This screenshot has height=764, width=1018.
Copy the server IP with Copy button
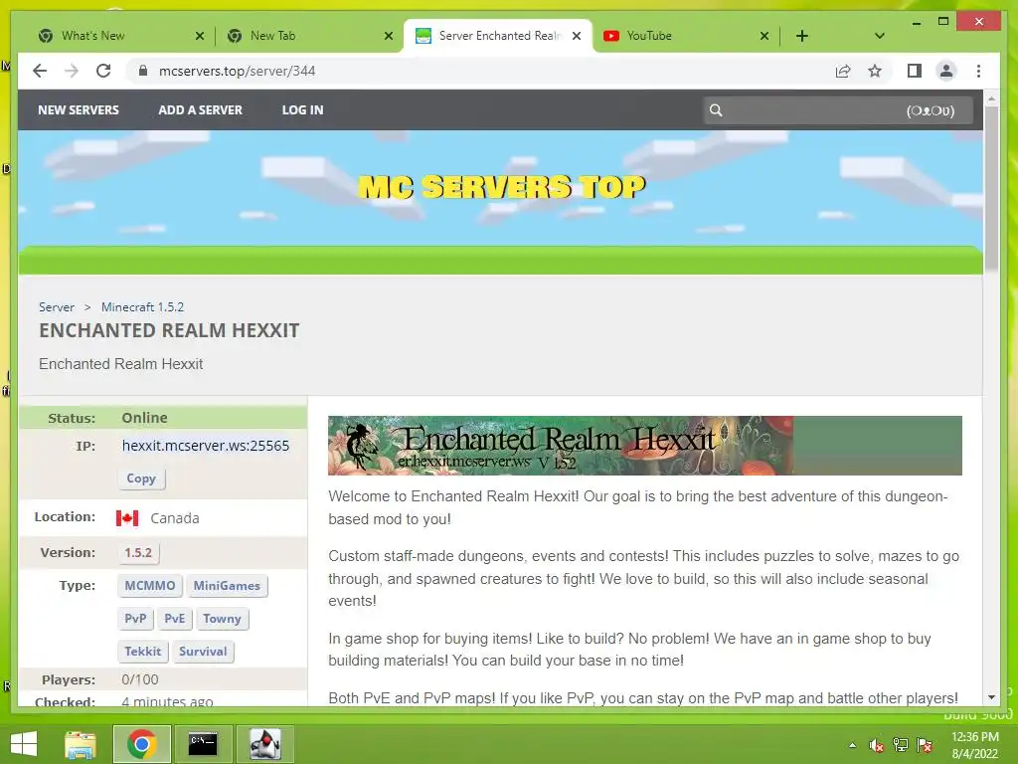click(141, 478)
